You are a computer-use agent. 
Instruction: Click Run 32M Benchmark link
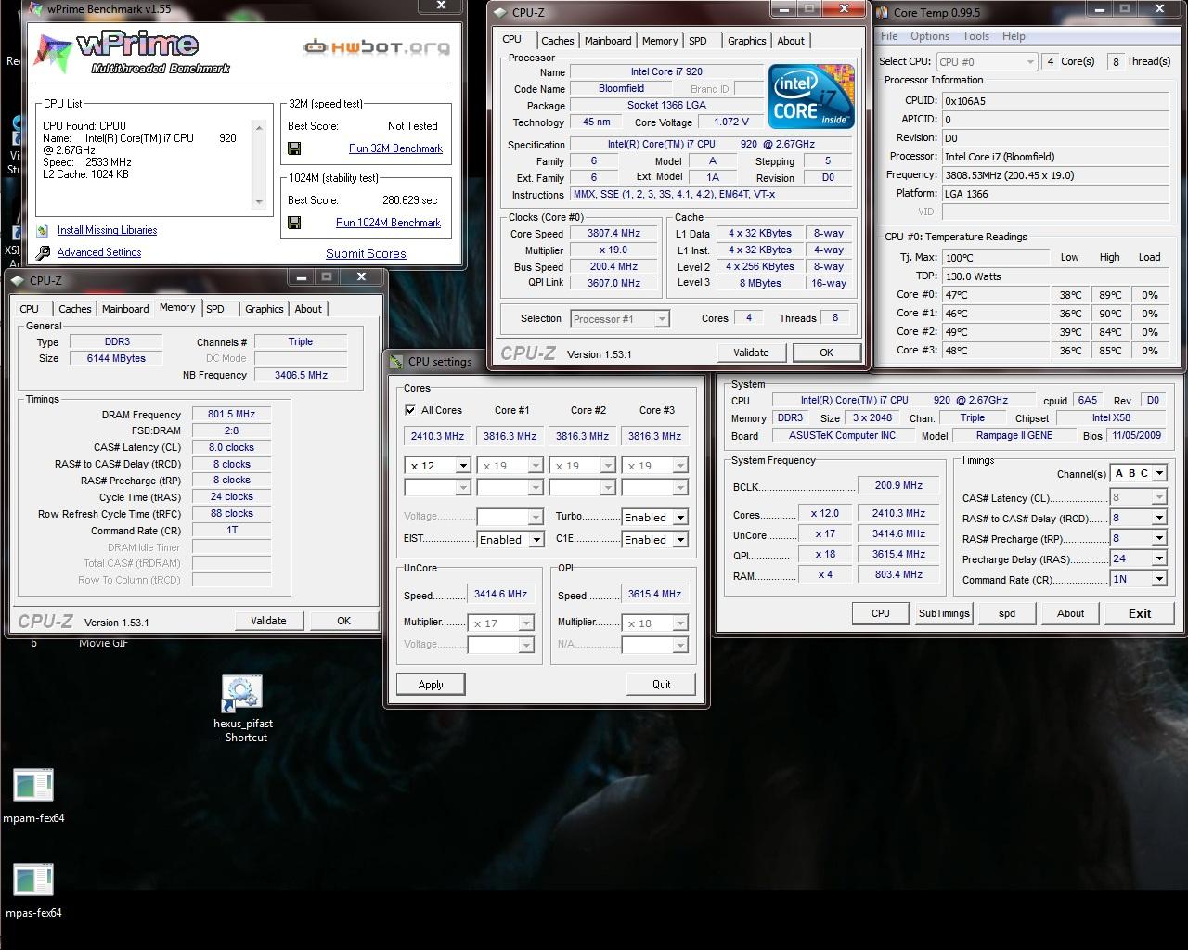click(x=395, y=148)
